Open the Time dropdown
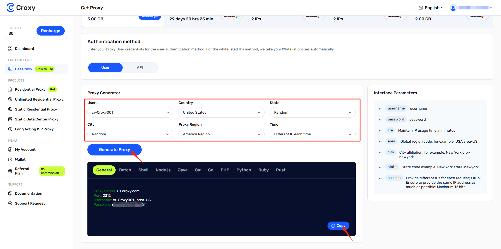501x249 pixels. click(x=313, y=134)
